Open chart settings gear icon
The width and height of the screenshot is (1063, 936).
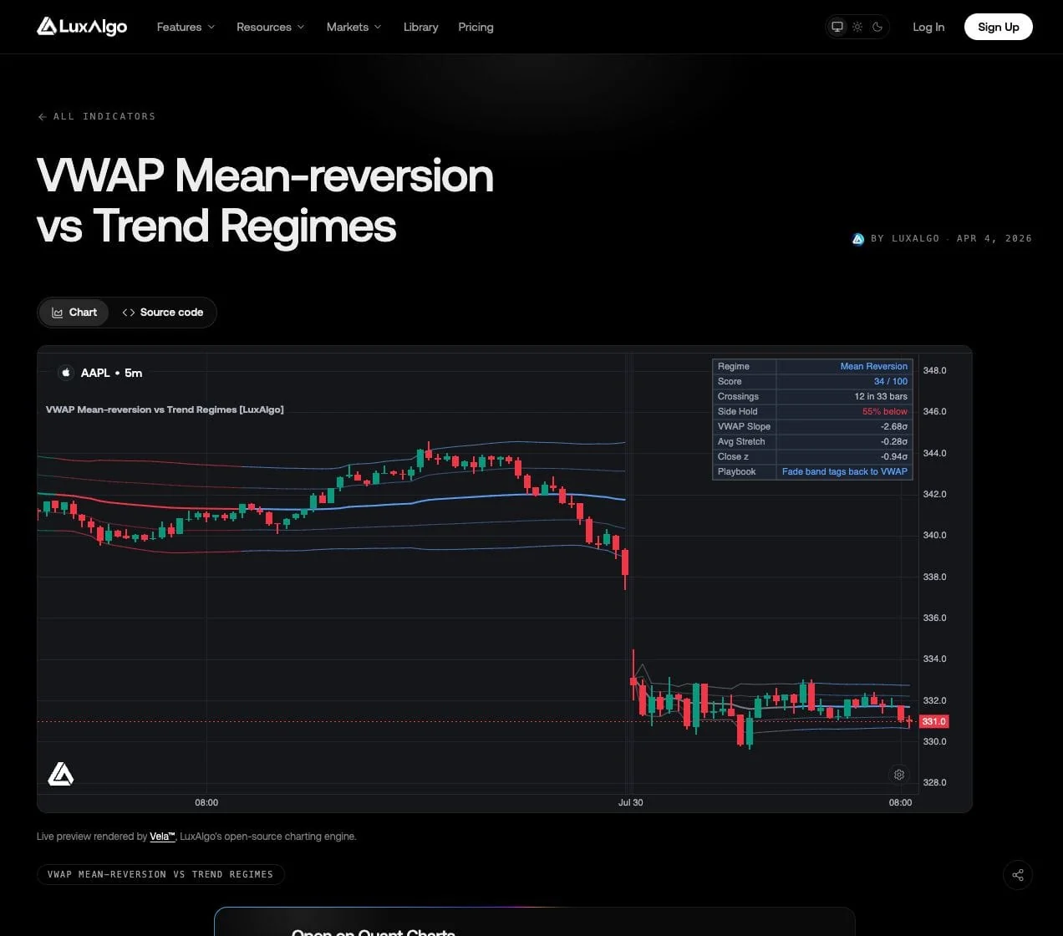tap(898, 775)
